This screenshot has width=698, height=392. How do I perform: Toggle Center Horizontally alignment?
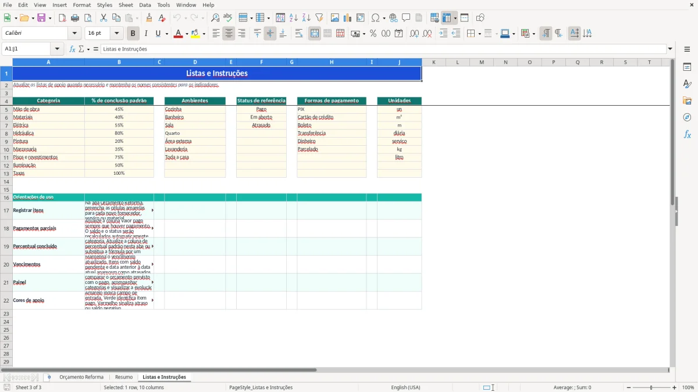[x=229, y=34]
